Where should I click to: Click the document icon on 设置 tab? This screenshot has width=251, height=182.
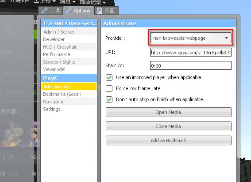pos(100,11)
